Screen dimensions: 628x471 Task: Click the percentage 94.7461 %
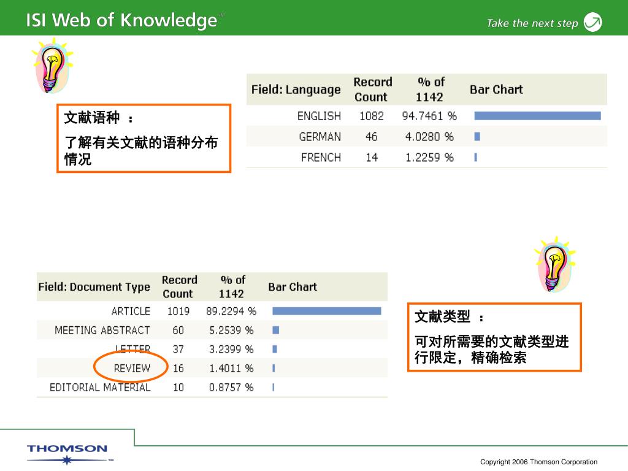point(429,116)
